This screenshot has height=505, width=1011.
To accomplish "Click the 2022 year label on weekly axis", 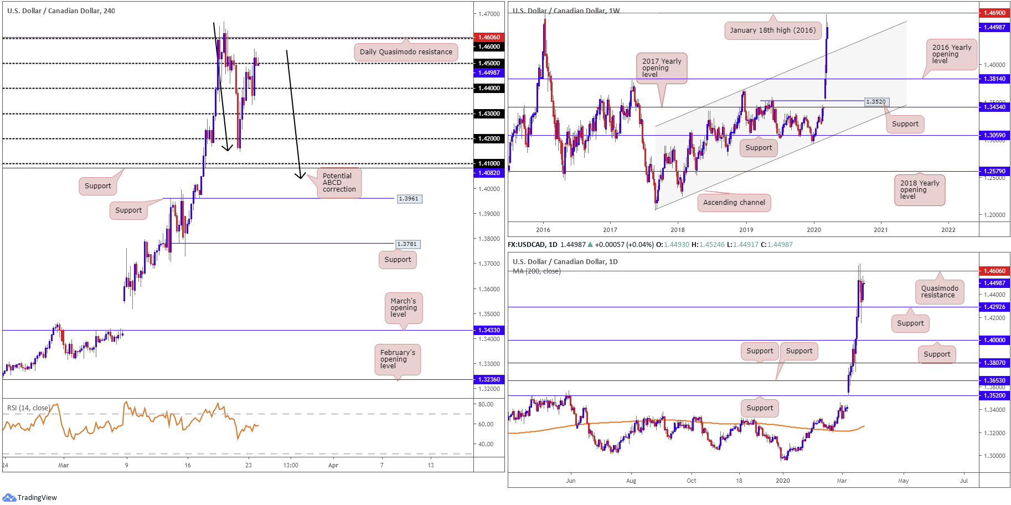I will tap(948, 230).
